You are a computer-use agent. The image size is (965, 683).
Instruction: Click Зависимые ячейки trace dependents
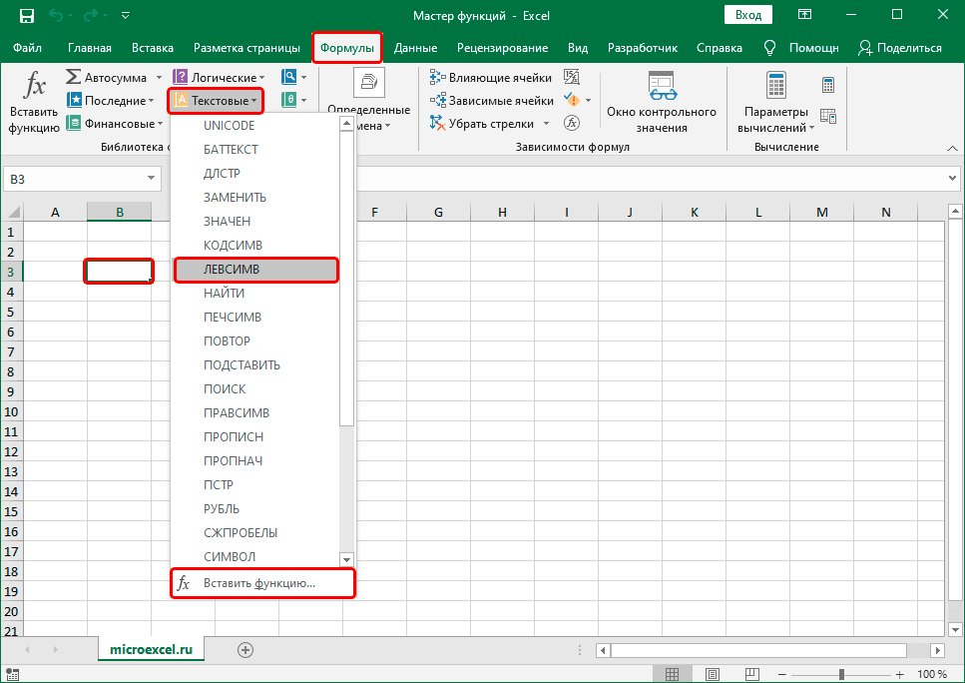[492, 101]
